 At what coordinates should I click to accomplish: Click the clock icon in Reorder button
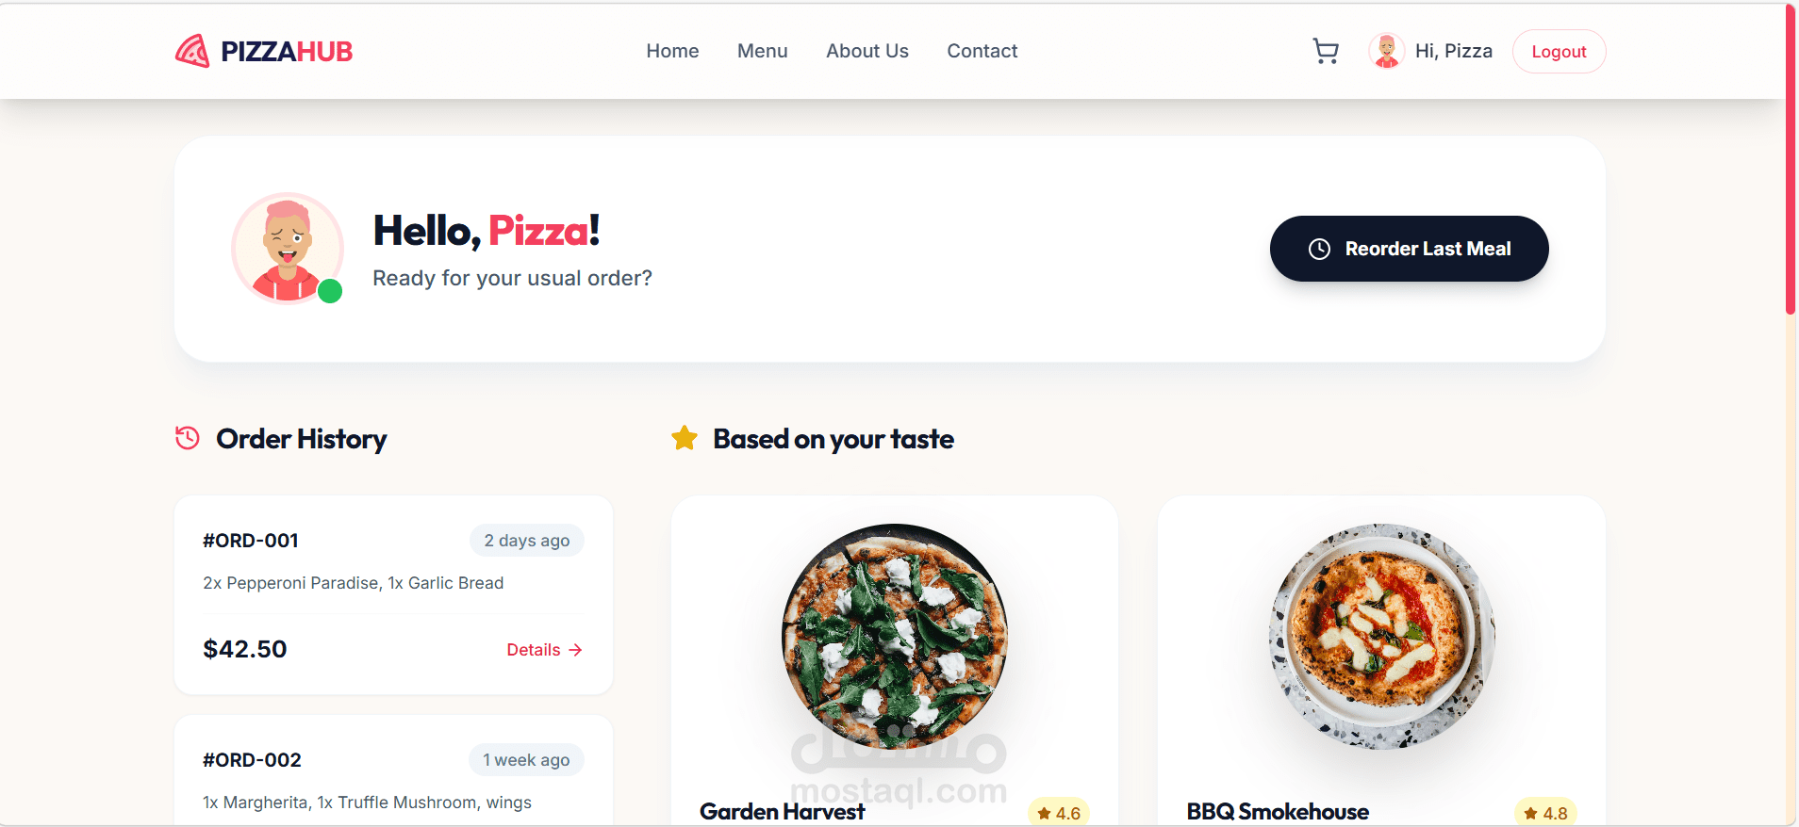coord(1319,249)
